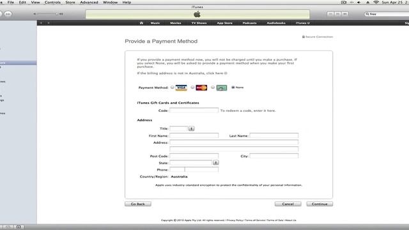Click the City field
The image size is (409, 230).
[x=274, y=156]
